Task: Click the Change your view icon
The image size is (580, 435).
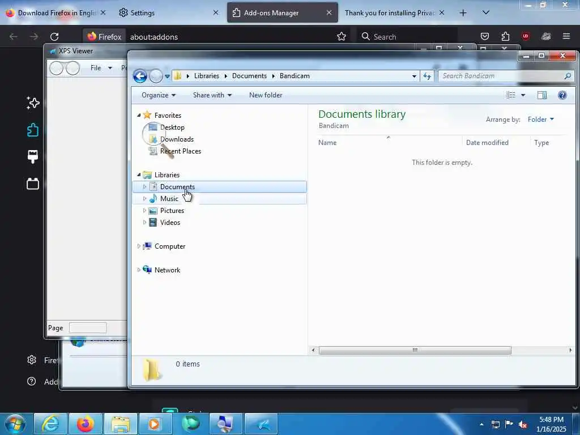Action: pyautogui.click(x=511, y=95)
